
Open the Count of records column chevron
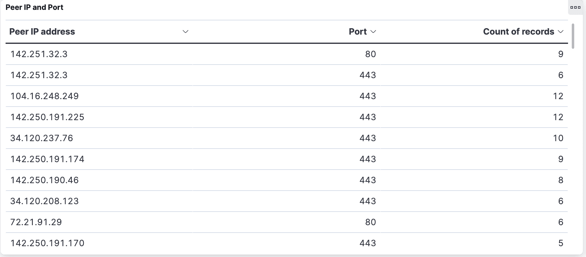point(560,32)
